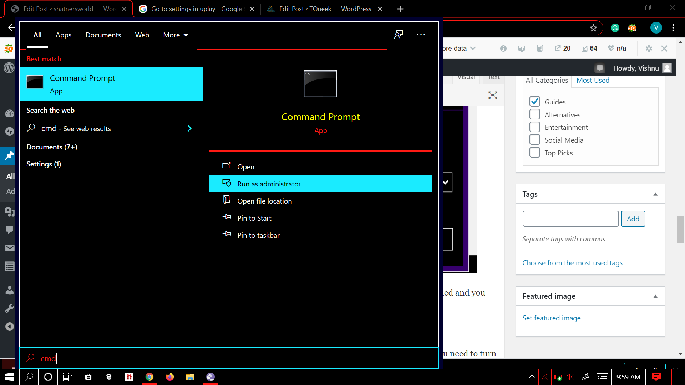Switch to Edit Post TQneek tab
This screenshot has width=685, height=385.
325,9
